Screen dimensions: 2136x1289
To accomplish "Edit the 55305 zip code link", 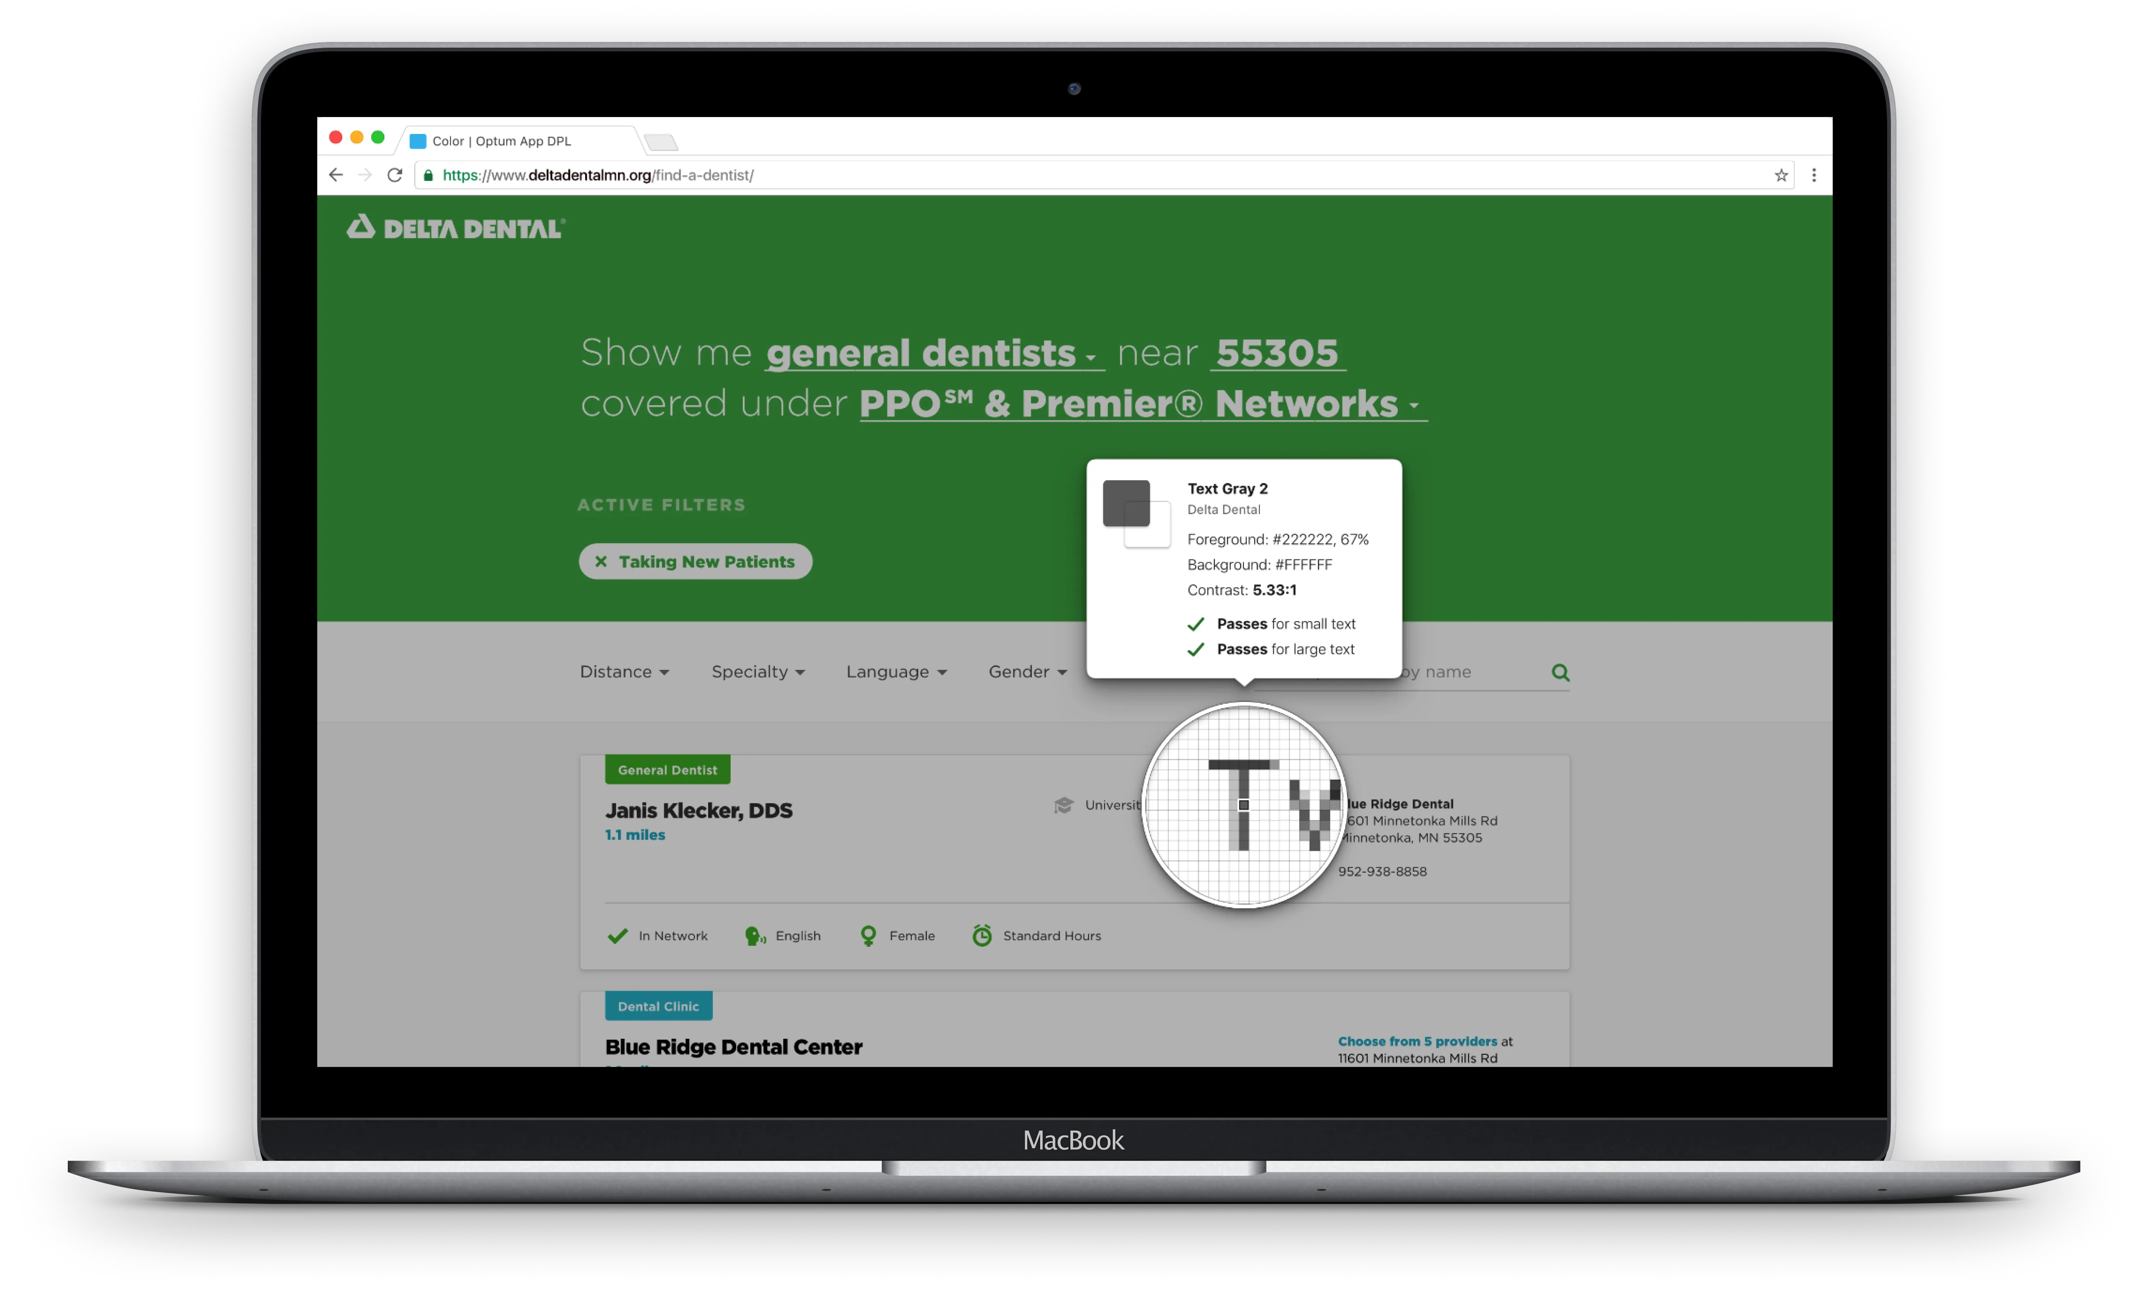I will pyautogui.click(x=1278, y=354).
